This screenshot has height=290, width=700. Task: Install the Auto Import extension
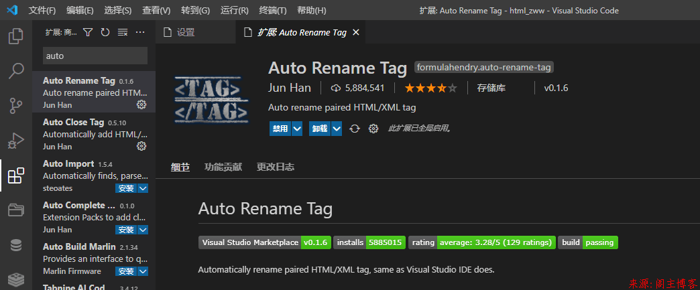pyautogui.click(x=126, y=188)
